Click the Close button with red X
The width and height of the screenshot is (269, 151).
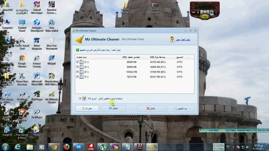151,108
